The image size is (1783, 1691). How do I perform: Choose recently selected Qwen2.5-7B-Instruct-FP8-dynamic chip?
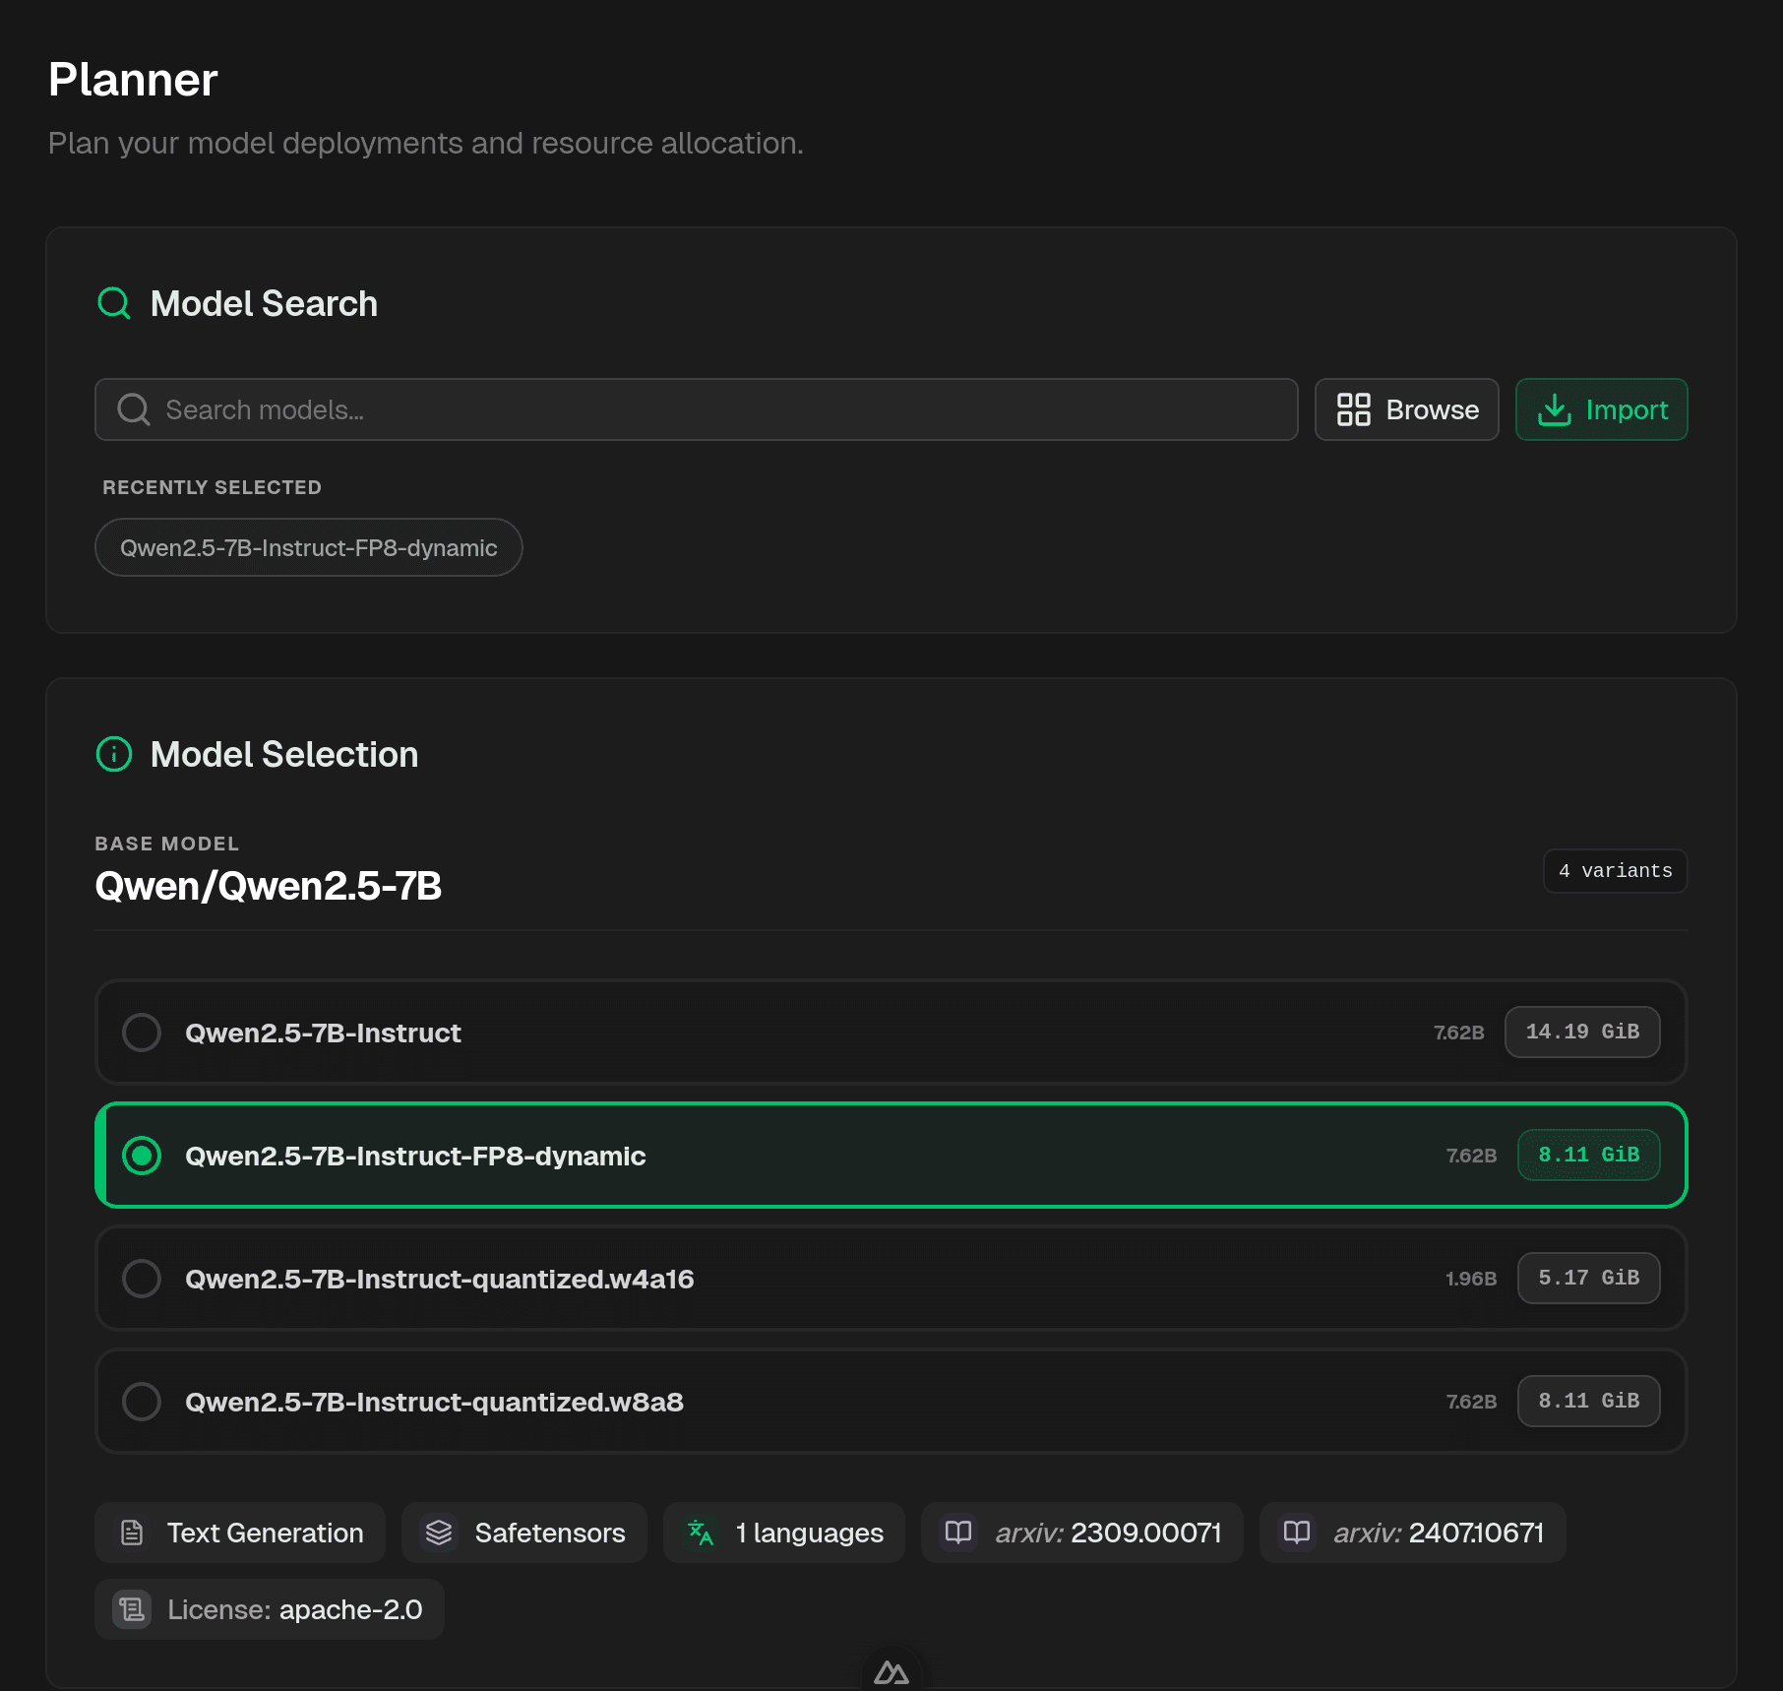[x=309, y=547]
